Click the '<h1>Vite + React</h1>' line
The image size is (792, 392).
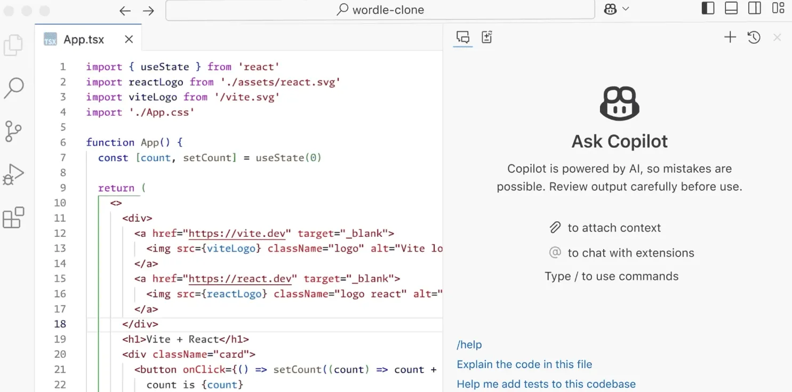pyautogui.click(x=186, y=339)
